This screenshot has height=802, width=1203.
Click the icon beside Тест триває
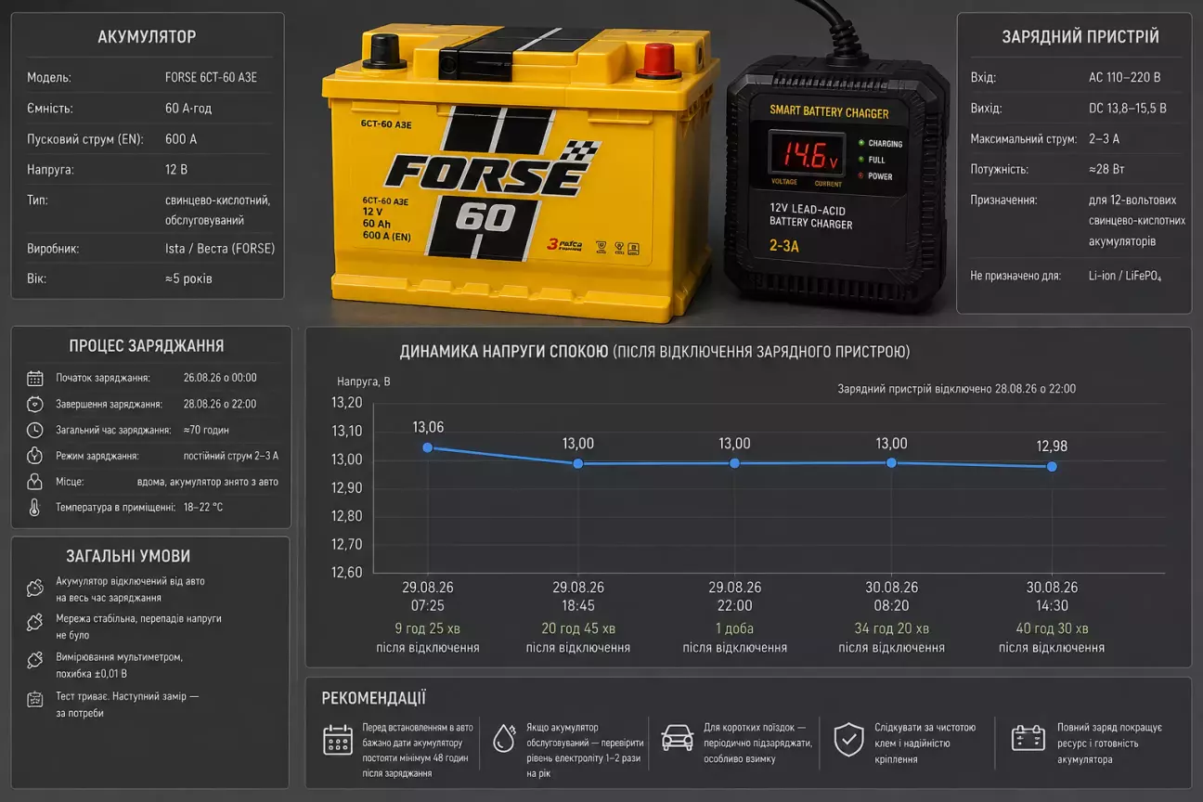tap(35, 699)
